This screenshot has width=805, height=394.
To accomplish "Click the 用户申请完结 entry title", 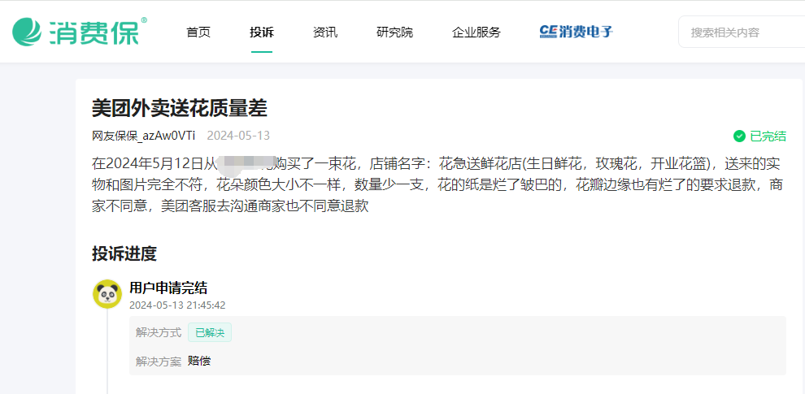I will [x=168, y=288].
